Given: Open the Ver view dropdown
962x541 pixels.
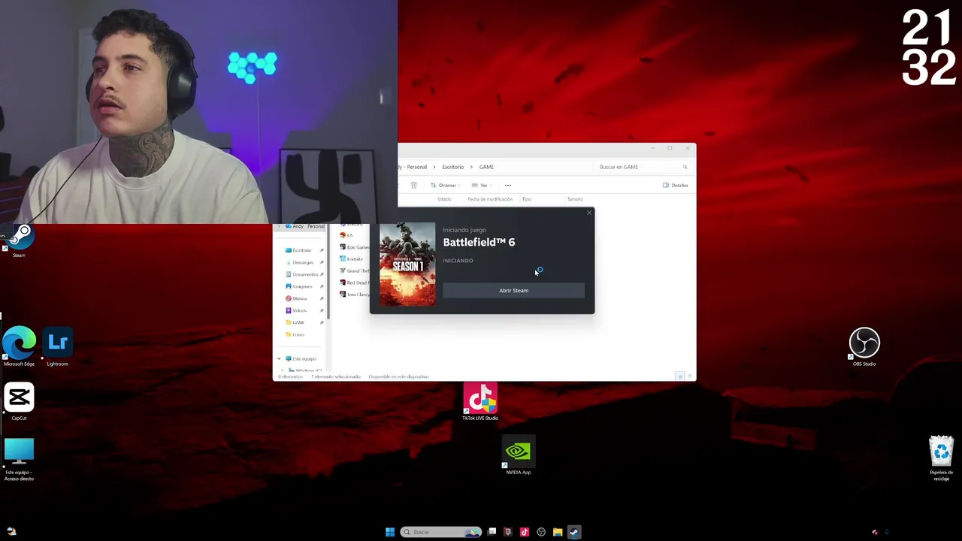Looking at the screenshot, I should coord(481,185).
